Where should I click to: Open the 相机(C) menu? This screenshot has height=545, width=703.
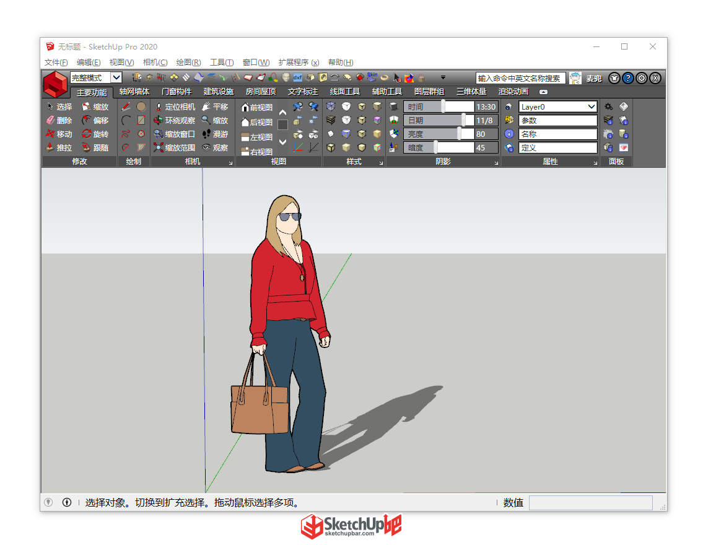pyautogui.click(x=155, y=63)
